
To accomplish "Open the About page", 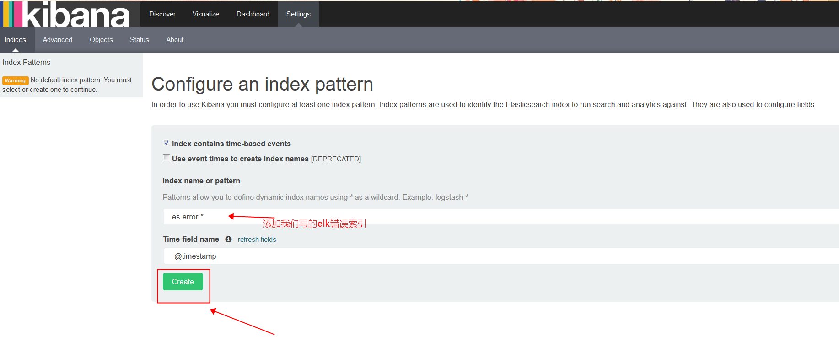I will tap(175, 40).
